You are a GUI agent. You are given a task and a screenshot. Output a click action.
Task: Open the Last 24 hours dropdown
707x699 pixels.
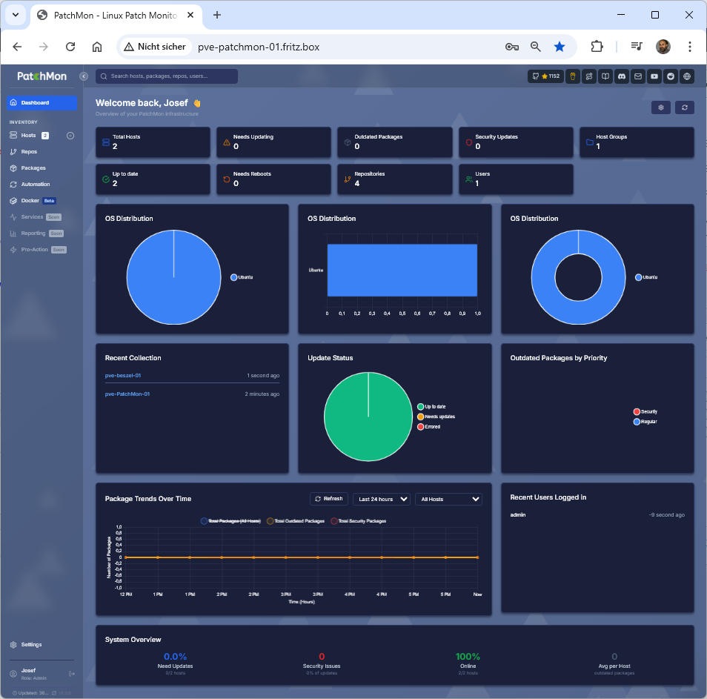pyautogui.click(x=381, y=499)
